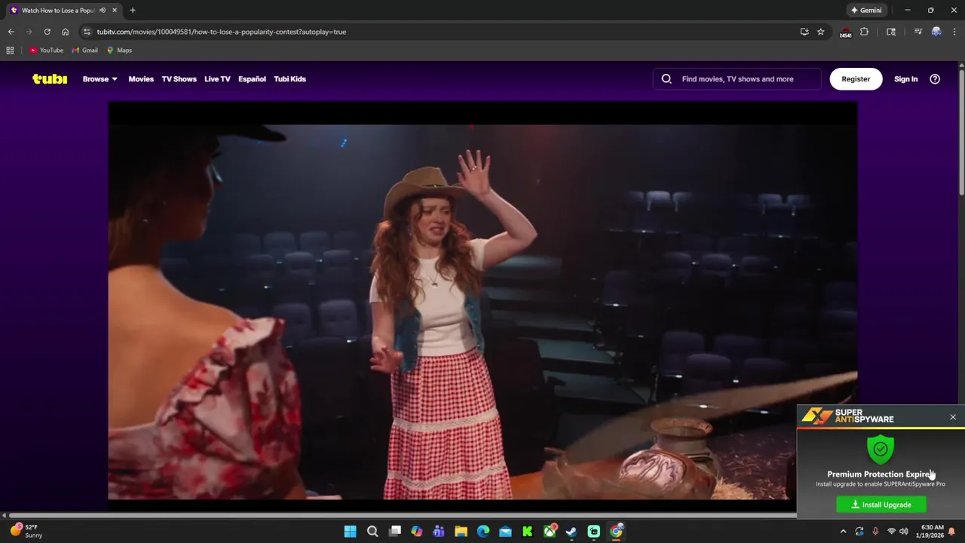Image resolution: width=965 pixels, height=543 pixels.
Task: Reload the current page
Action: coord(47,32)
